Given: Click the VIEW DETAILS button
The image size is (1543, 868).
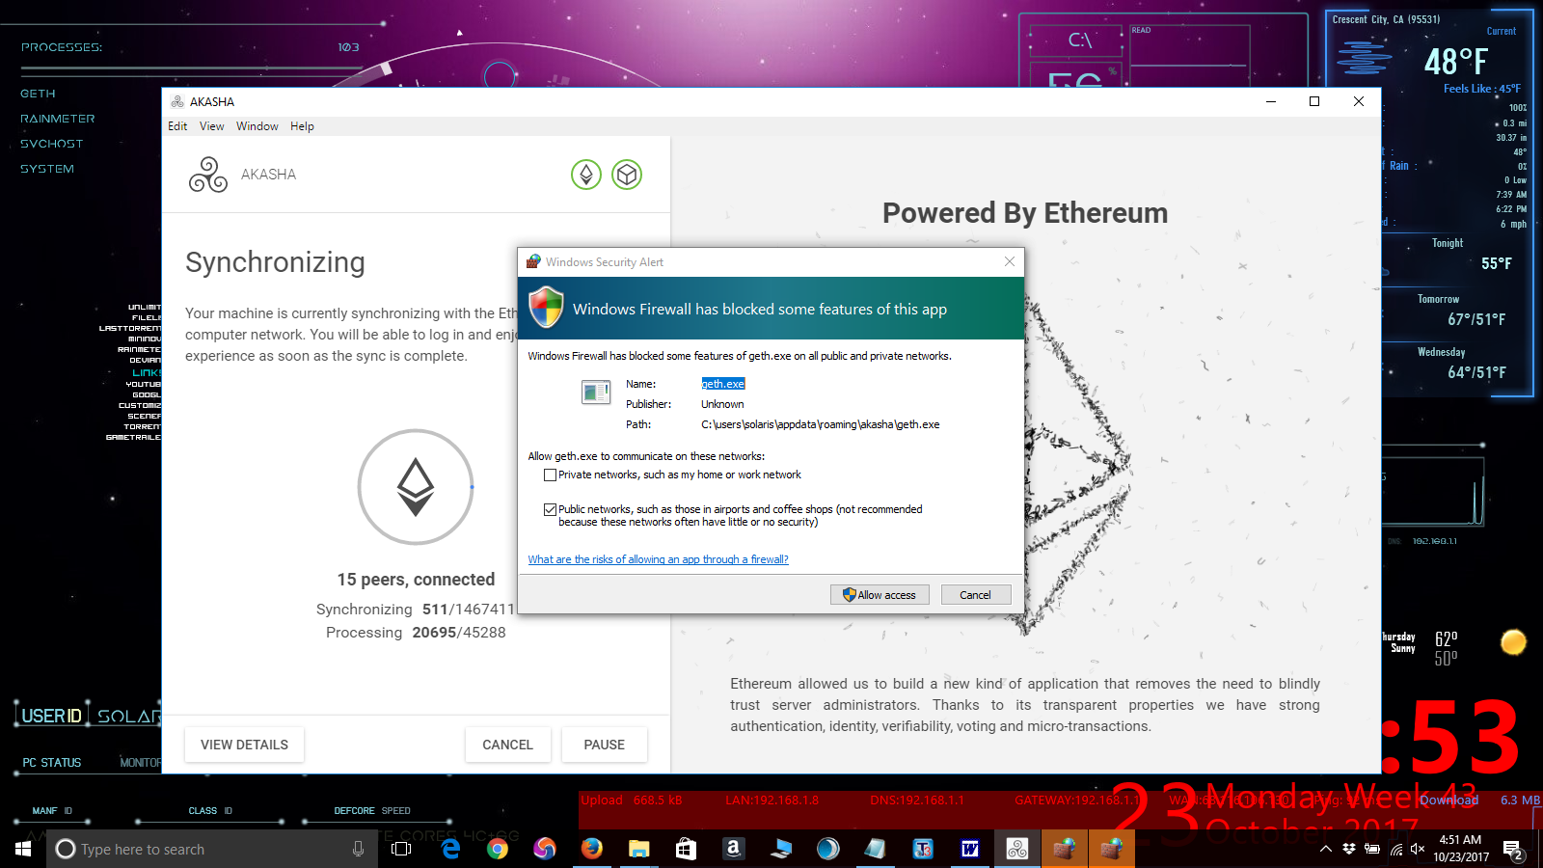Looking at the screenshot, I should pyautogui.click(x=244, y=745).
